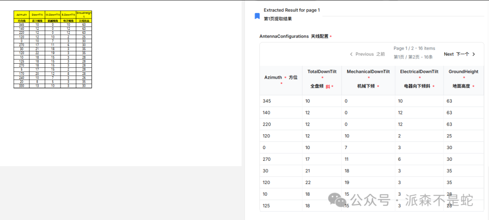Click the ElectricalDownTilt cell showing 6
This screenshot has height=220, width=489.
pos(400,159)
